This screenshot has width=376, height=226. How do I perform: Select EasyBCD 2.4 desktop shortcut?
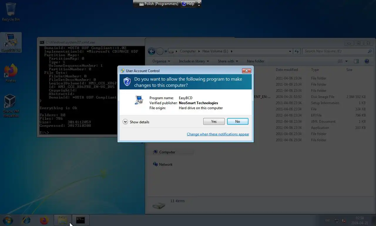[x=11, y=42]
